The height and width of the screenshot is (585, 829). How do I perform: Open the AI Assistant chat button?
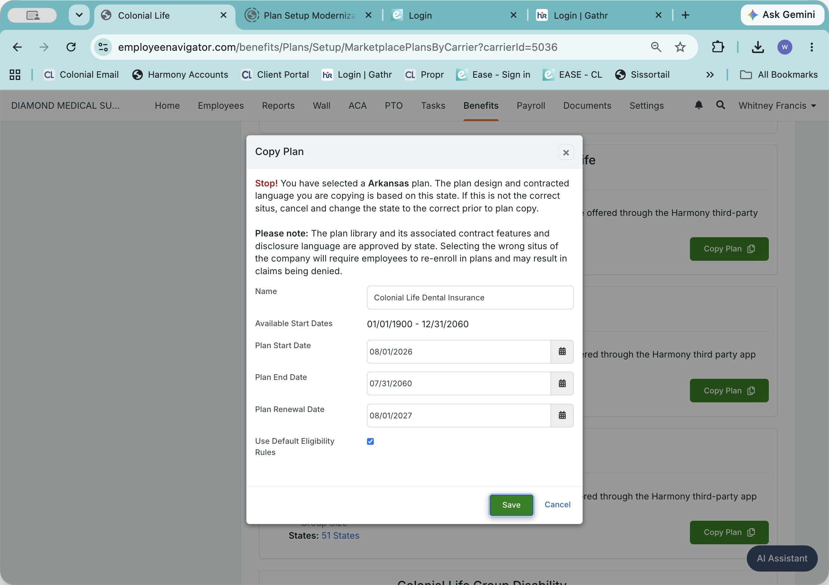tap(782, 558)
